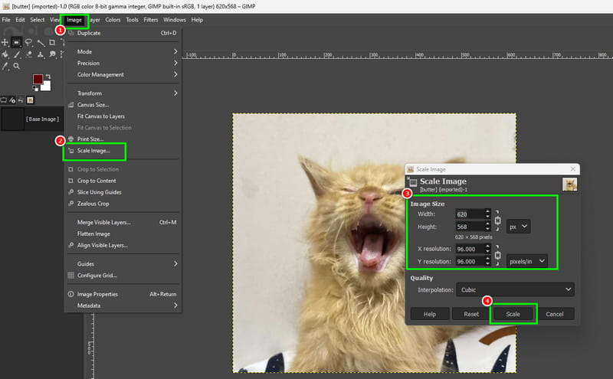Click the Reset button
613x379 pixels.
[x=471, y=314]
